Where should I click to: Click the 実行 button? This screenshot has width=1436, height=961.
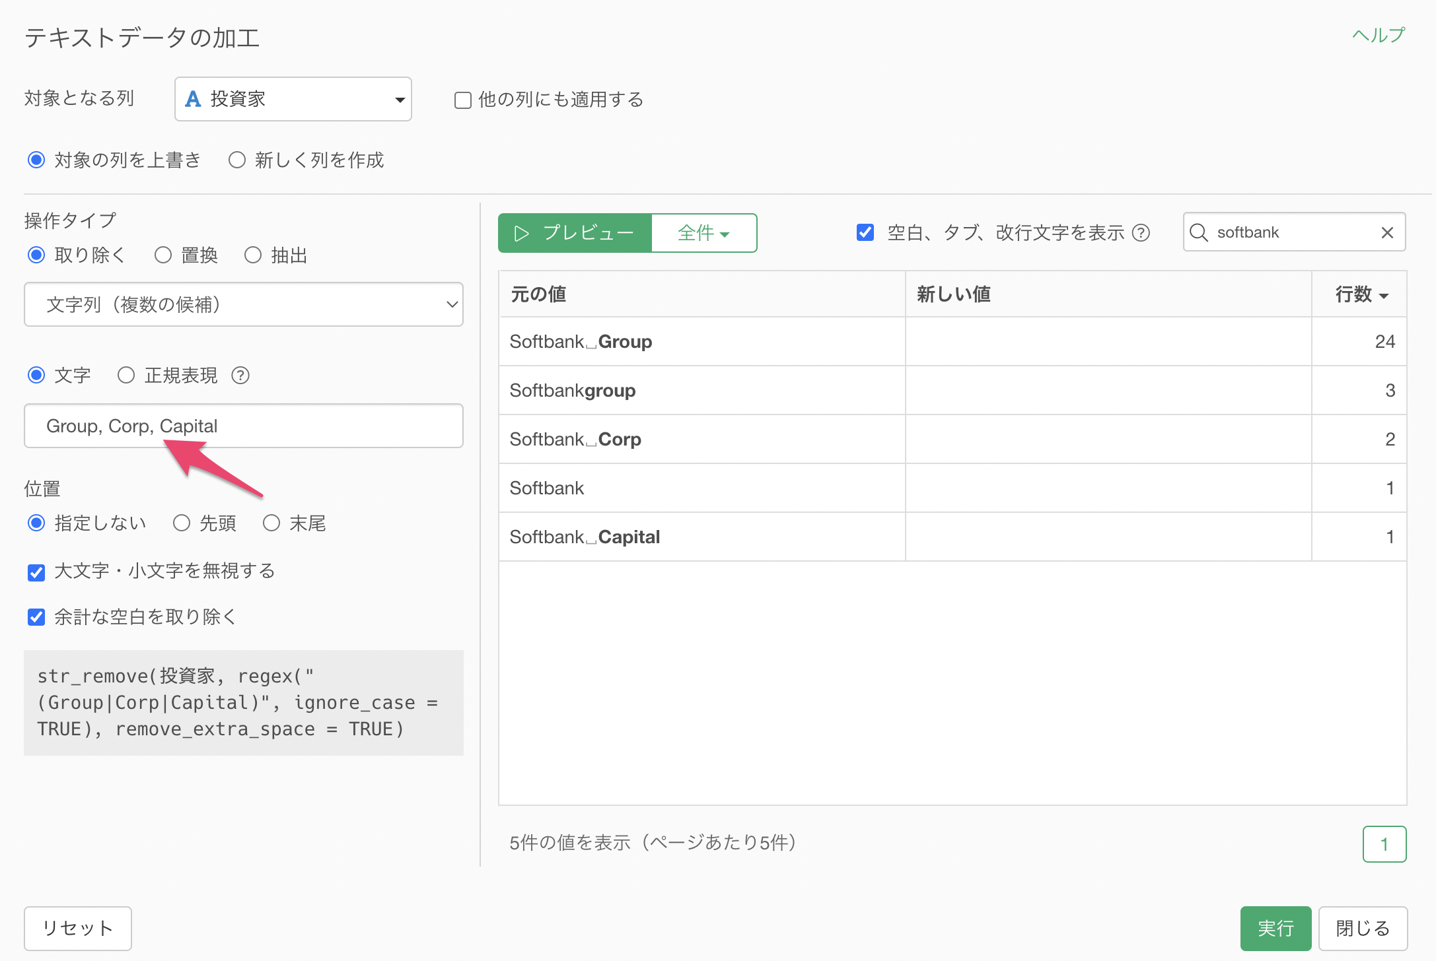1275,928
